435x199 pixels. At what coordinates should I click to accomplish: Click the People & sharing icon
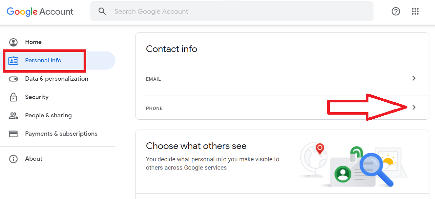click(13, 116)
